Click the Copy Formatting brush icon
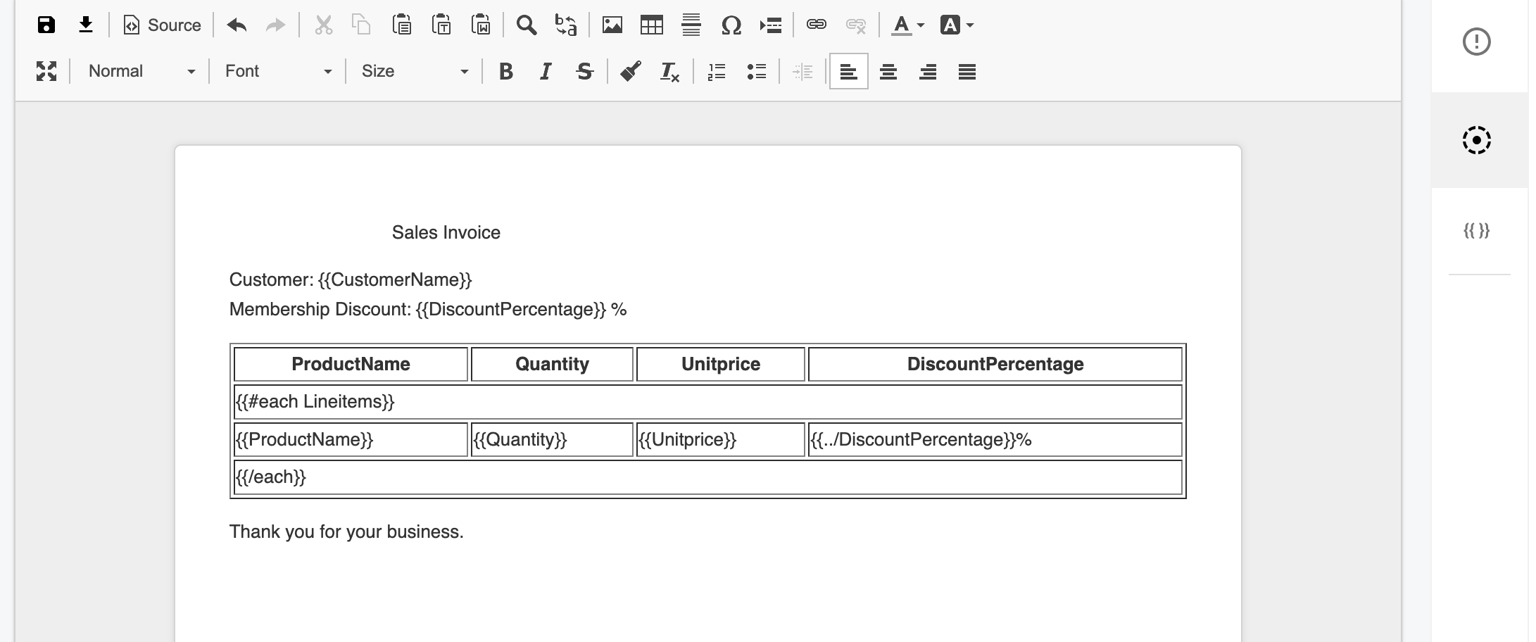The height and width of the screenshot is (642, 1536). [630, 71]
